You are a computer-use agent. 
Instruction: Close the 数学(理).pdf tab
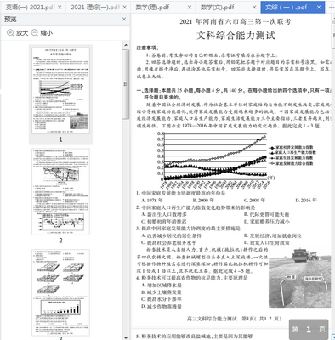tap(190, 8)
